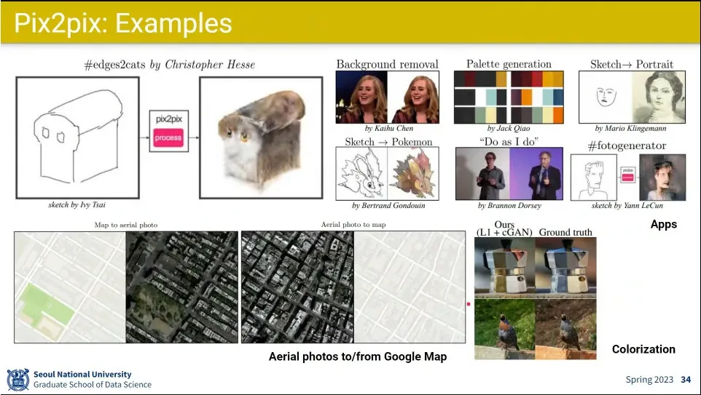Click the colorized quail bird image
Image resolution: width=701 pixels, height=395 pixels.
(x=505, y=329)
